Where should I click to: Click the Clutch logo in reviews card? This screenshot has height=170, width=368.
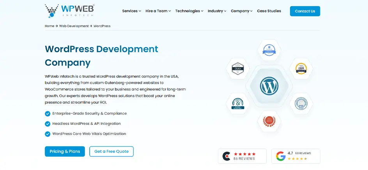pyautogui.click(x=226, y=156)
